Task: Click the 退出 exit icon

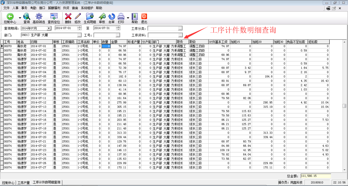Action: coord(144,17)
